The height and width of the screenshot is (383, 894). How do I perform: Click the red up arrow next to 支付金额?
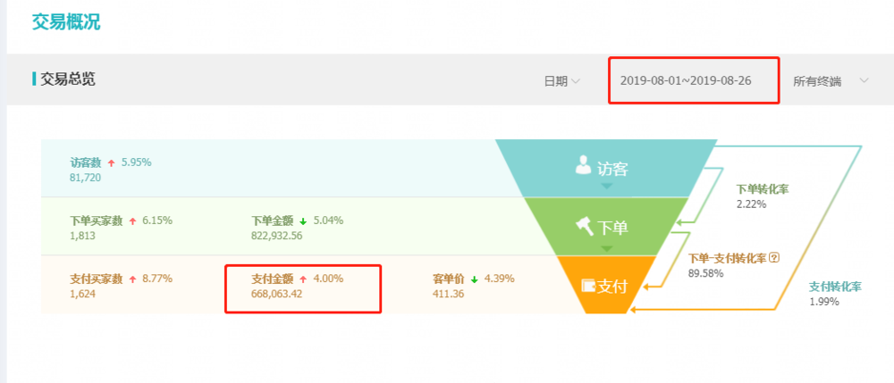pos(303,279)
